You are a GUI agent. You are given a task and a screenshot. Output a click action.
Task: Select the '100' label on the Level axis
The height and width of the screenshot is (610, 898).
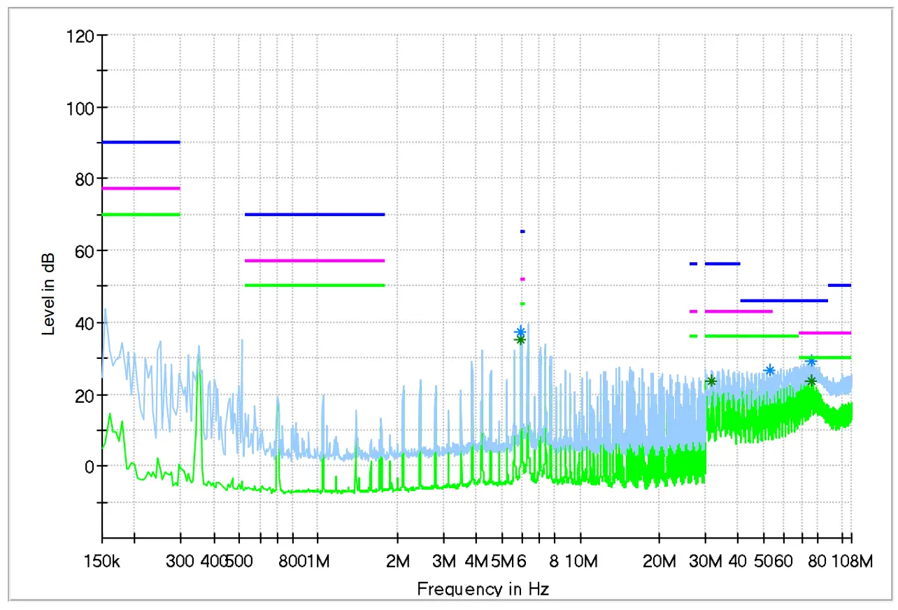tap(80, 108)
